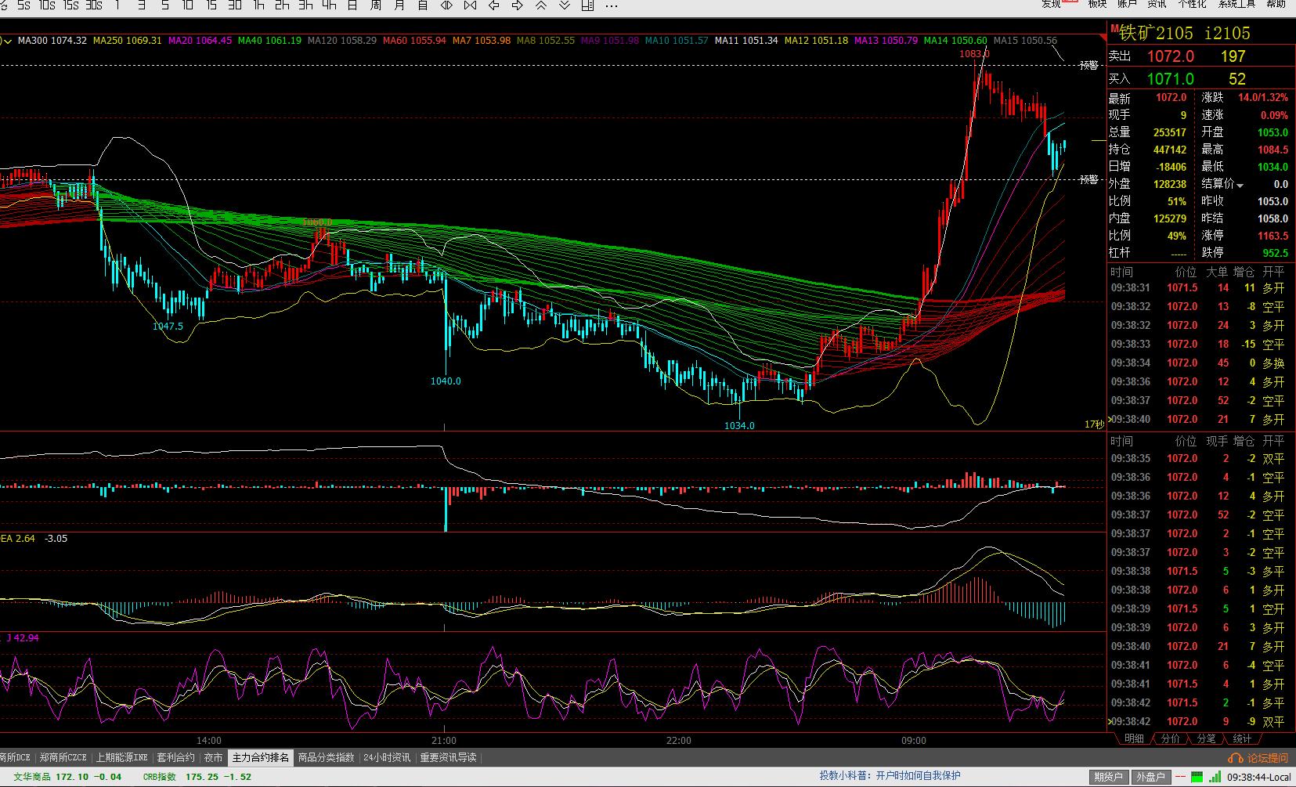Viewport: 1296px width, 787px height.
Task: Open the 上期能源INE tab
Action: pyautogui.click(x=121, y=758)
